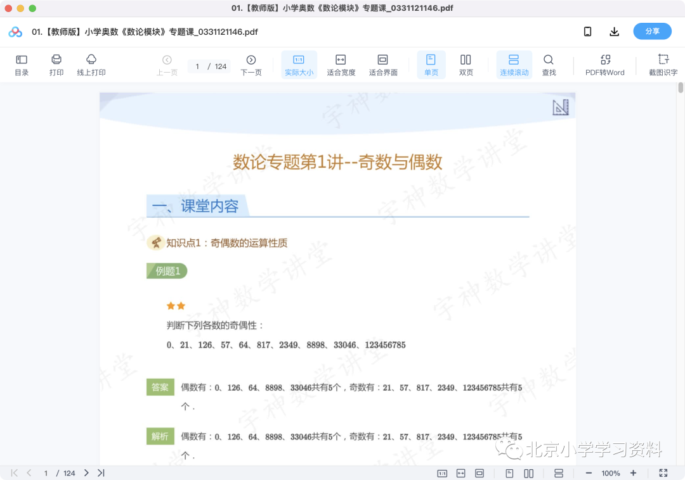The image size is (685, 480).
Task: Click fit width icon in bottom bar
Action: pyautogui.click(x=461, y=474)
